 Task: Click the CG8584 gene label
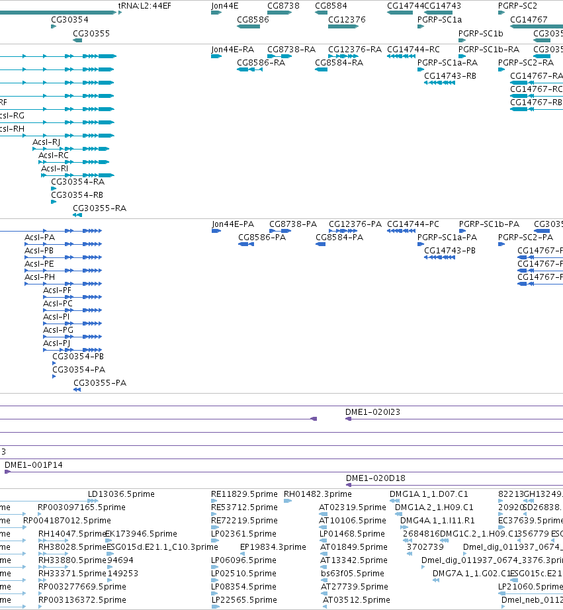point(331,6)
